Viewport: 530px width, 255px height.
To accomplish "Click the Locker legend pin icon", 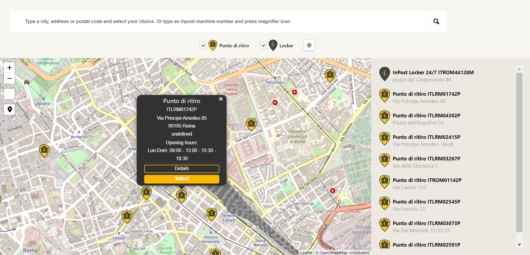I will click(x=273, y=45).
